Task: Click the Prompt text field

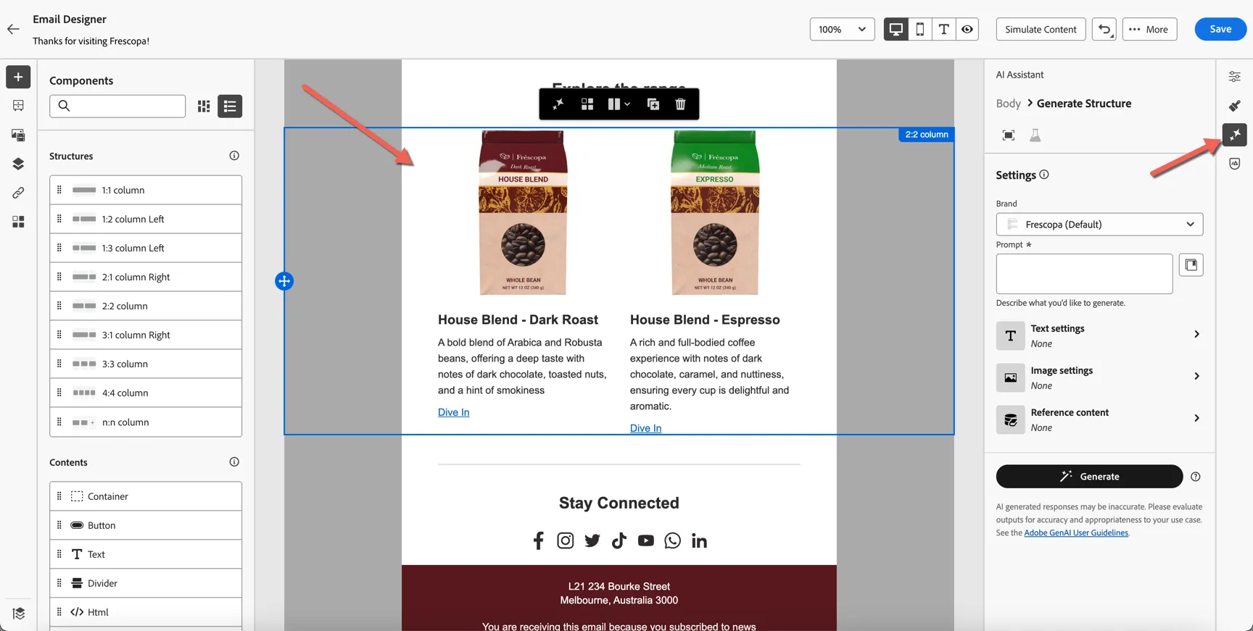Action: click(1084, 274)
